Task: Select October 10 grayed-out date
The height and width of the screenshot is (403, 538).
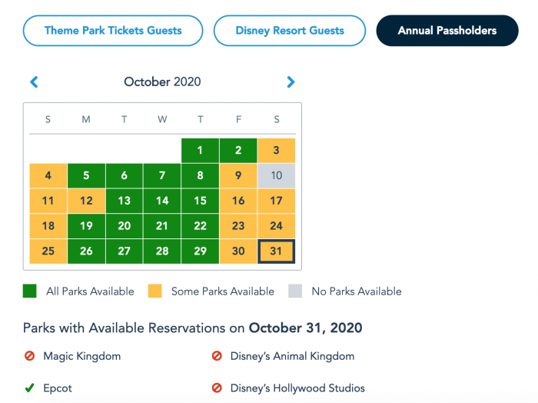Action: [x=276, y=175]
